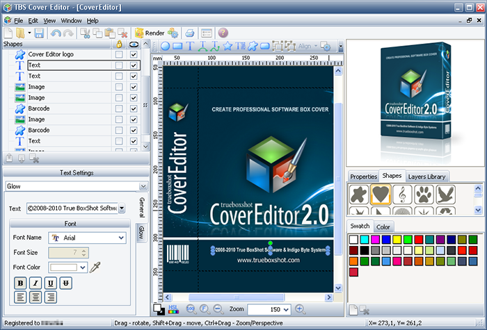Viewport: 487px width, 330px height.
Task: Lock the selected Text layer
Action: click(119, 65)
